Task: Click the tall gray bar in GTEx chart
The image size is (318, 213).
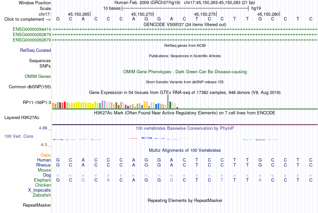Action: point(168,102)
